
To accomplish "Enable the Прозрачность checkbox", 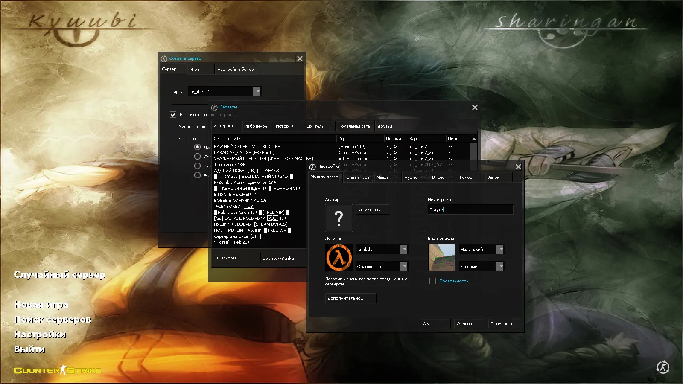I will click(432, 281).
